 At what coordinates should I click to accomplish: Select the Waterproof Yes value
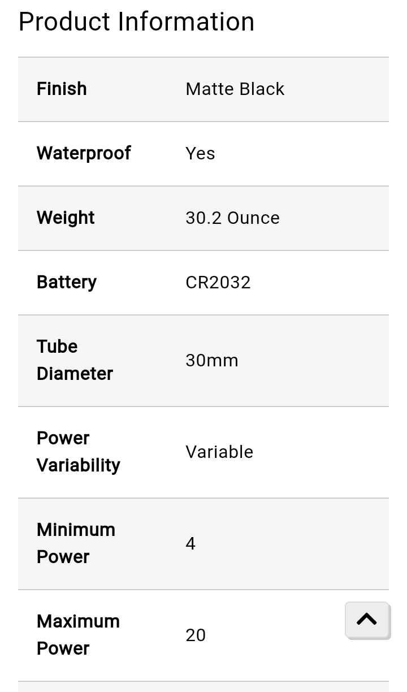coord(200,153)
